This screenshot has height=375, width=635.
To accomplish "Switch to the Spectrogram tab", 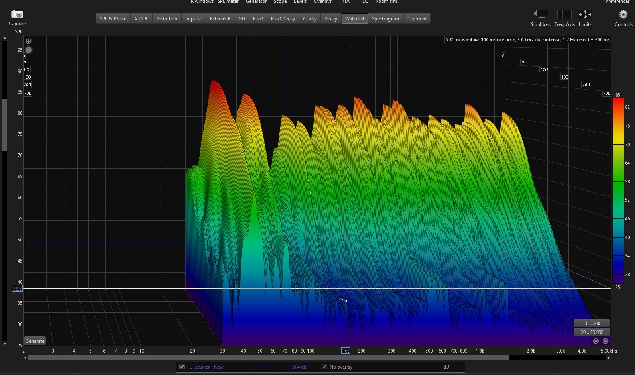I will pyautogui.click(x=385, y=19).
